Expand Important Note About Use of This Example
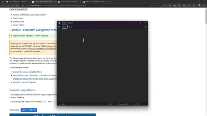 click(29, 36)
